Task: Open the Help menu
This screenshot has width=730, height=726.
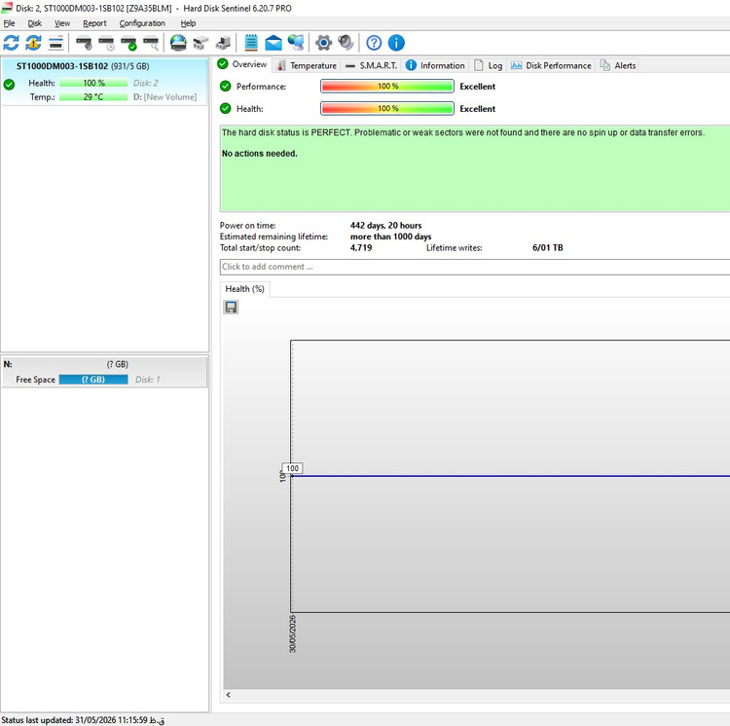Action: pos(188,23)
